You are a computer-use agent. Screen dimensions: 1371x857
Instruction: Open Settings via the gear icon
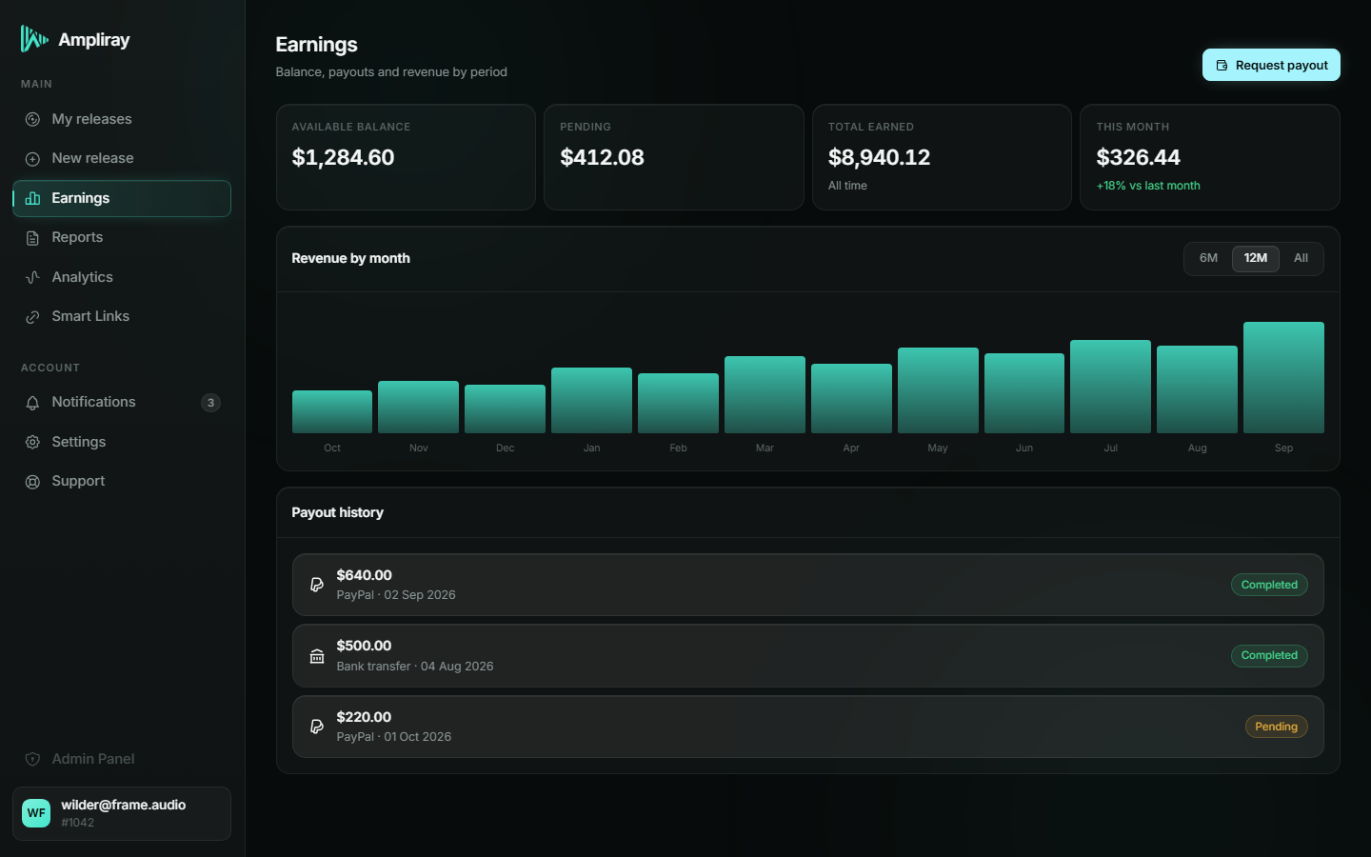pos(32,442)
